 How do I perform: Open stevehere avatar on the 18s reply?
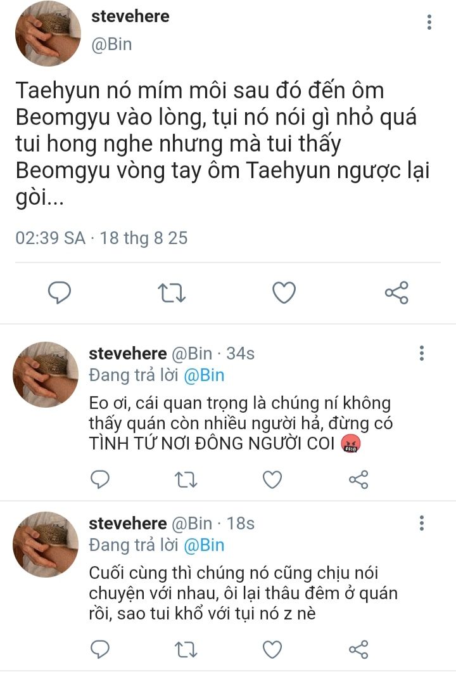46,544
